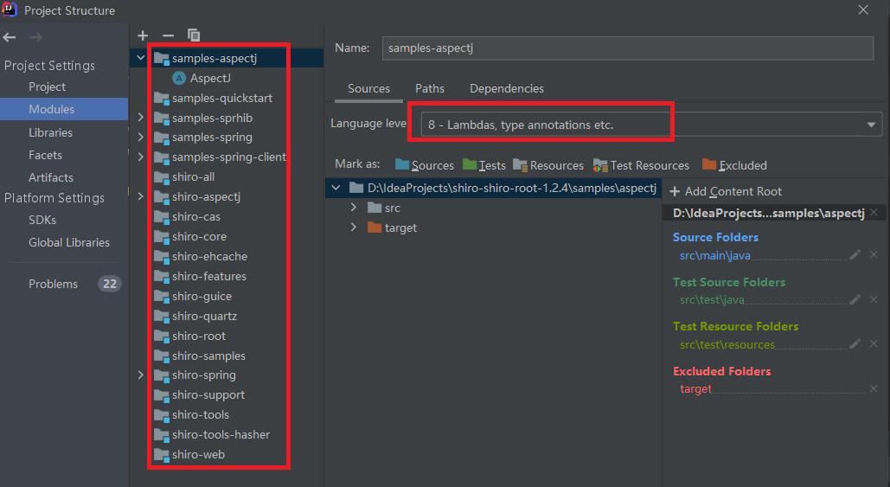This screenshot has height=487, width=890.
Task: Expand the samples-spring module
Action: tap(141, 137)
